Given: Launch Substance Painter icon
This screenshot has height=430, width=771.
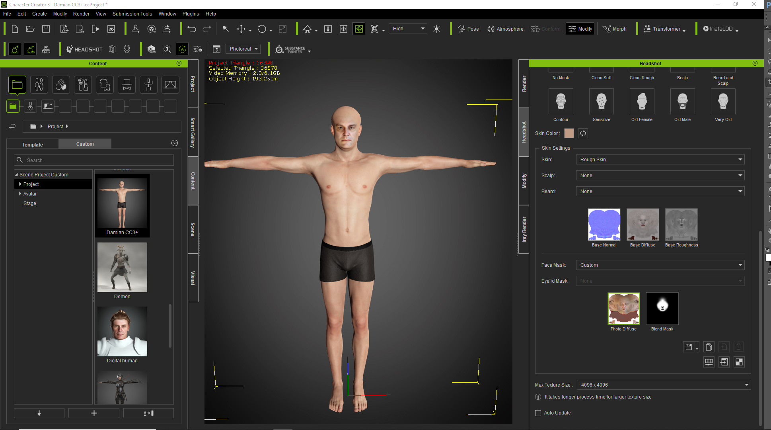Looking at the screenshot, I should pos(290,49).
